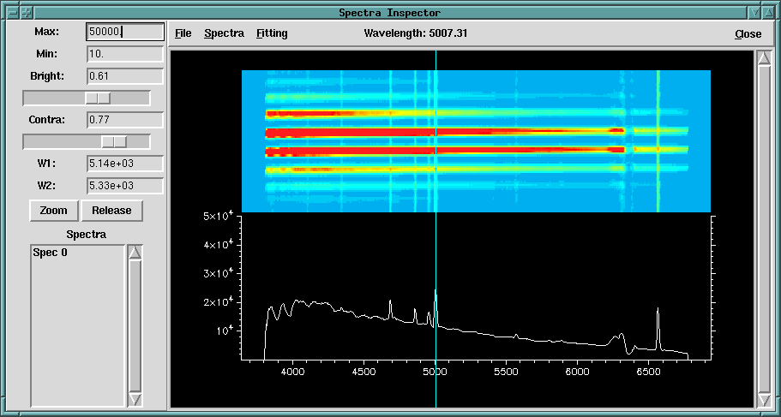Open the Fitting menu
The width and height of the screenshot is (781, 417).
[x=272, y=33]
